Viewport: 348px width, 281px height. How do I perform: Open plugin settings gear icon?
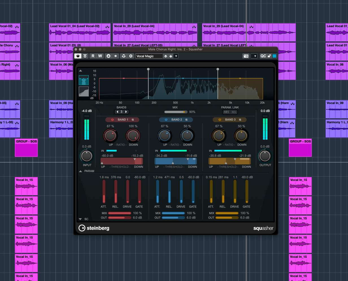click(x=131, y=56)
